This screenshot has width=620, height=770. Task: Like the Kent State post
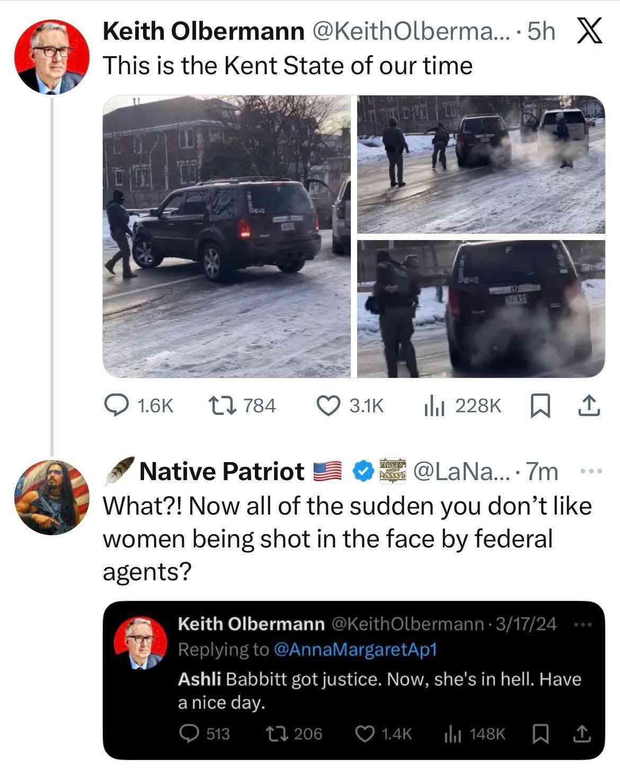click(x=327, y=405)
